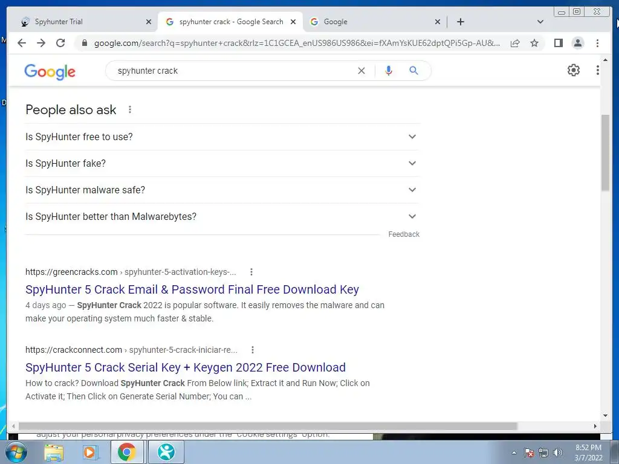The image size is (619, 464).
Task: Click the Google logo
Action: click(x=50, y=71)
